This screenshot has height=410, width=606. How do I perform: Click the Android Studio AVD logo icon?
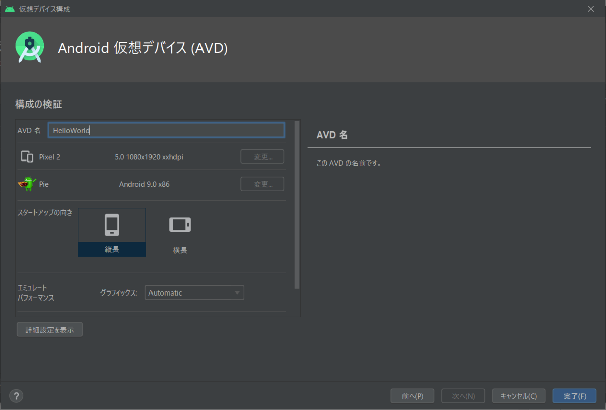[x=29, y=47]
